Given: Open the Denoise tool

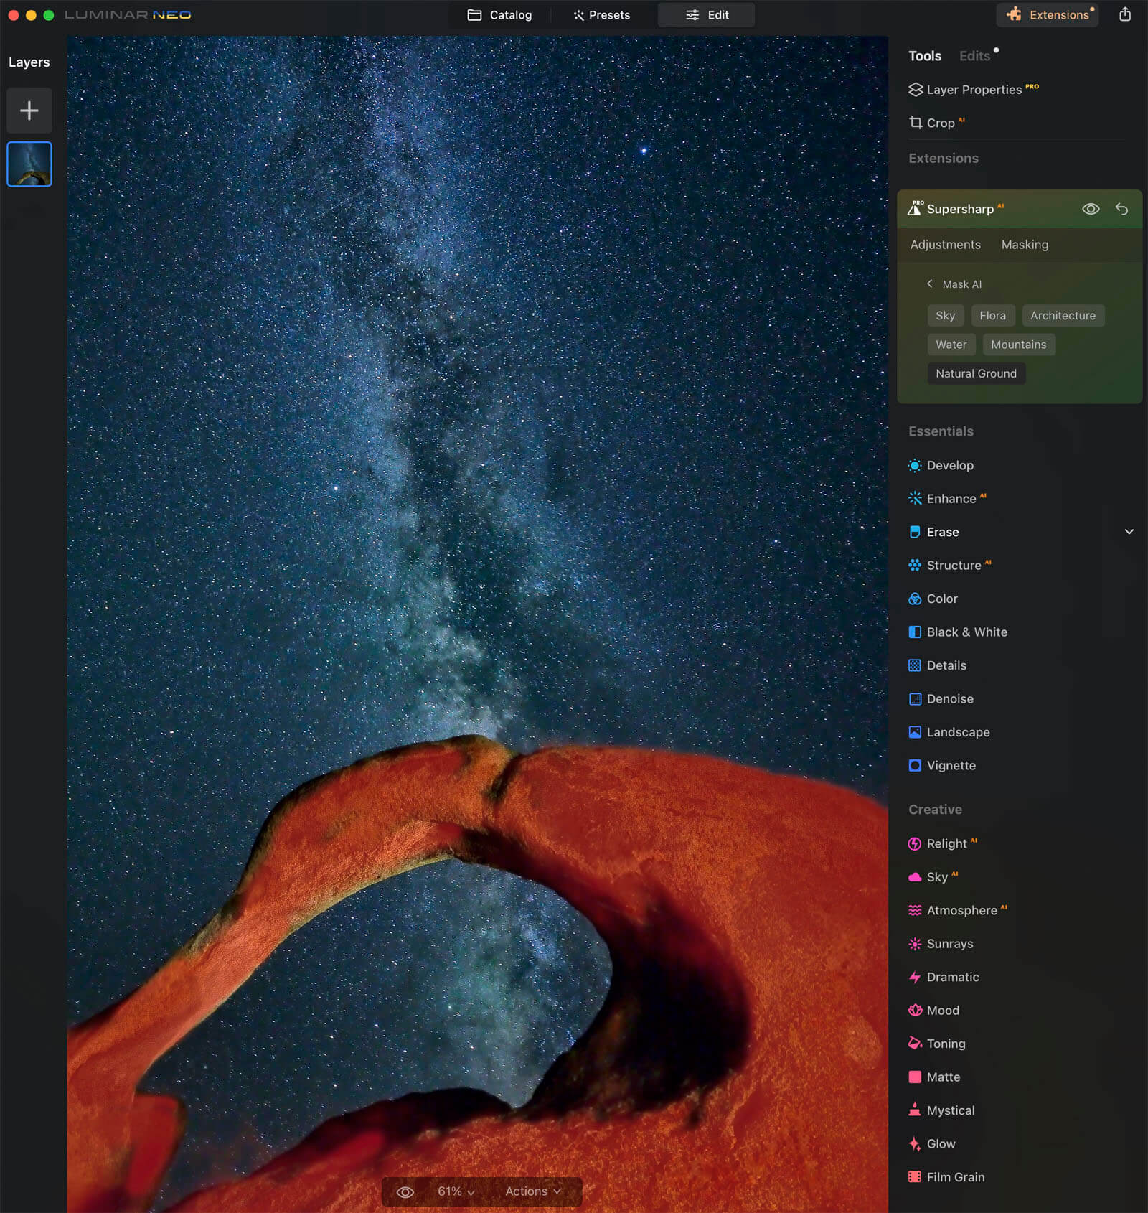Looking at the screenshot, I should click(x=949, y=698).
